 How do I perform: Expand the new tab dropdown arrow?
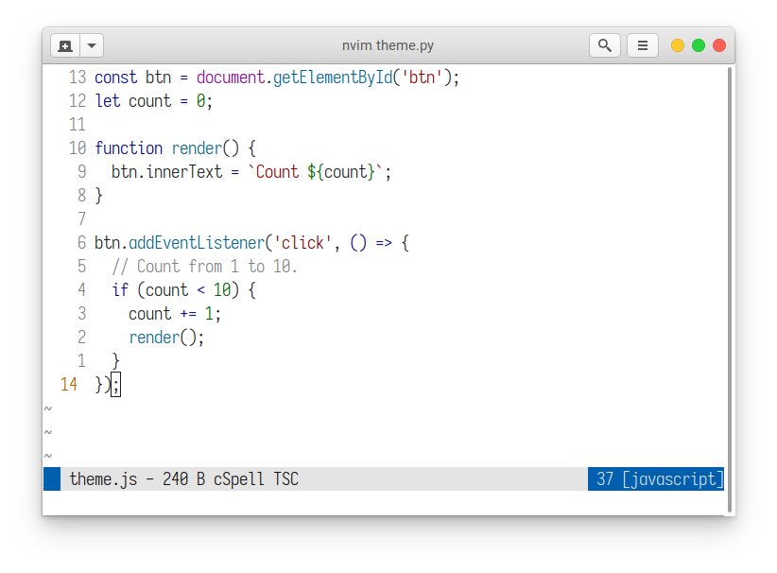click(92, 46)
